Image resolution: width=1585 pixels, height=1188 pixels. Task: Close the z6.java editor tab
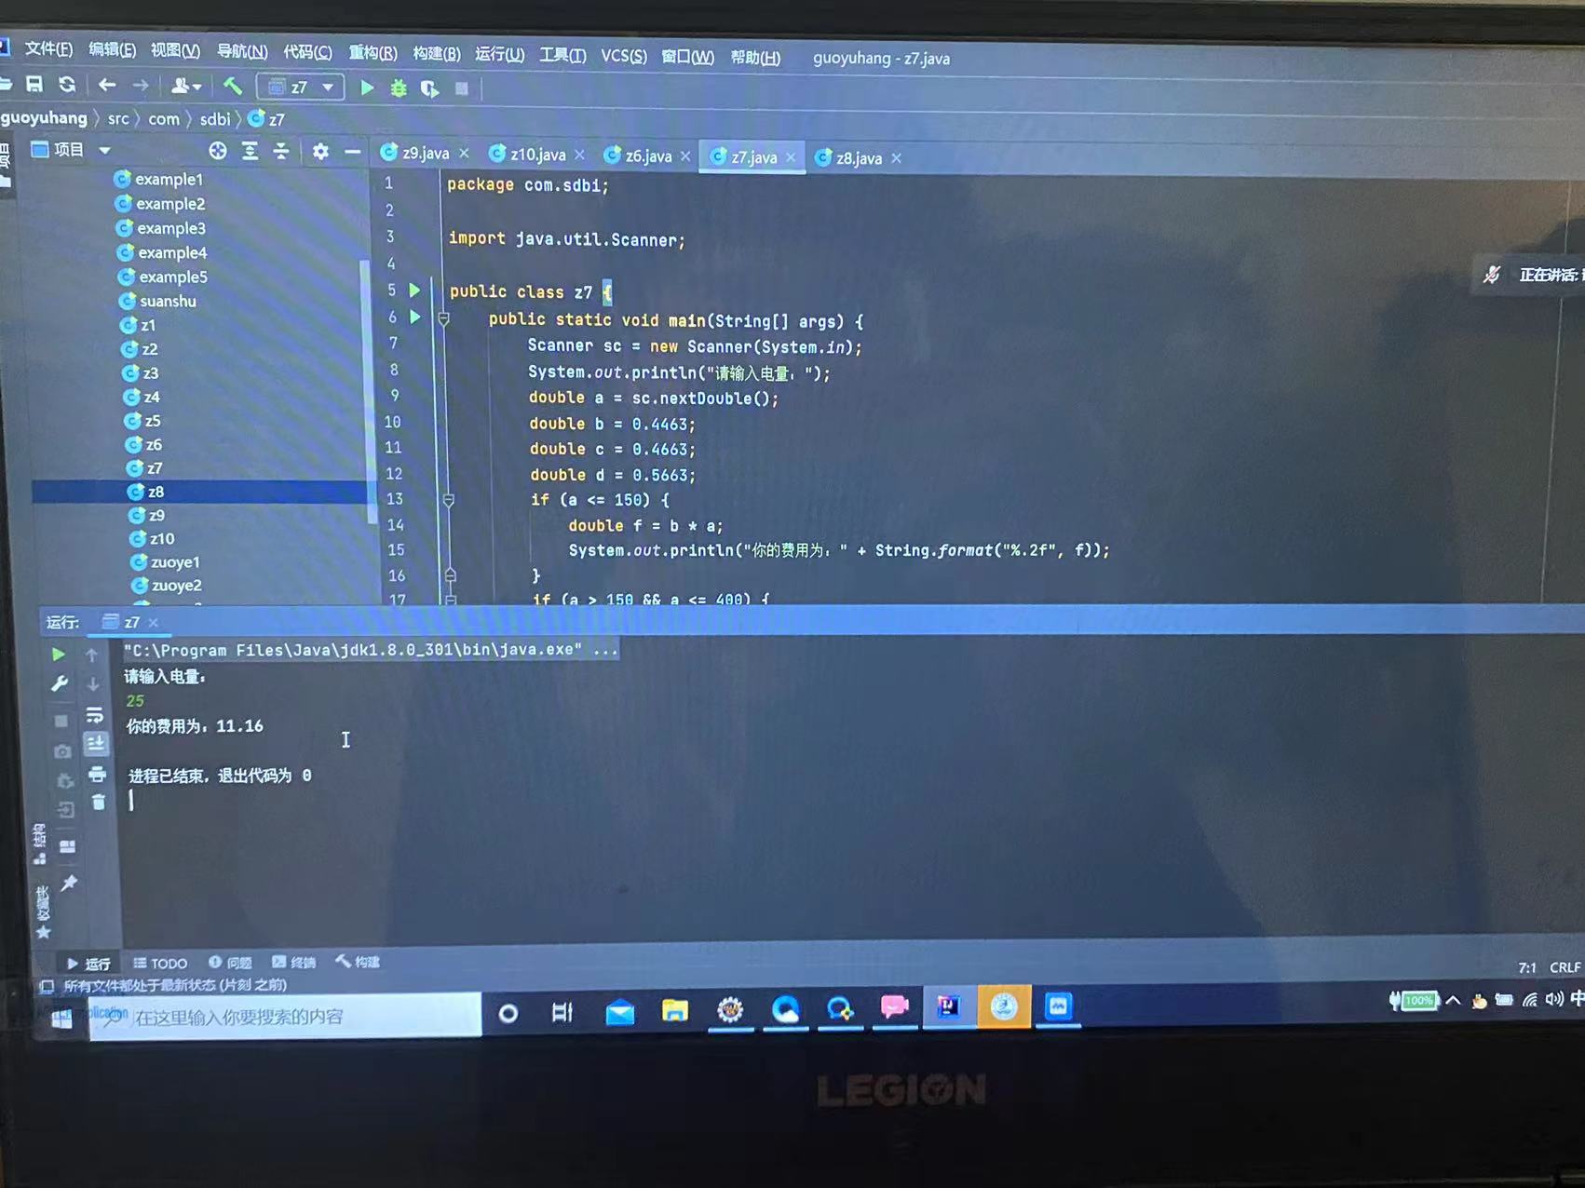click(685, 156)
